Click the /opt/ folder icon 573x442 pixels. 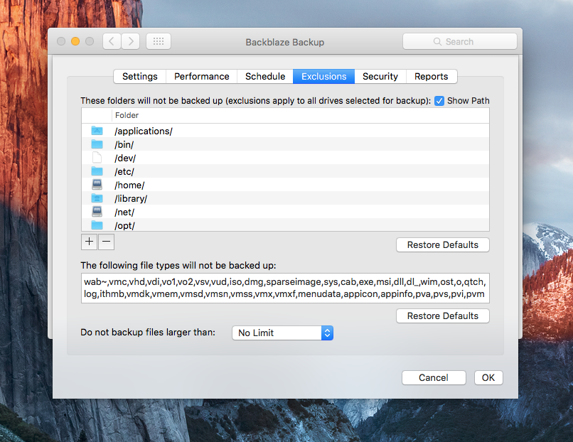pyautogui.click(x=97, y=225)
